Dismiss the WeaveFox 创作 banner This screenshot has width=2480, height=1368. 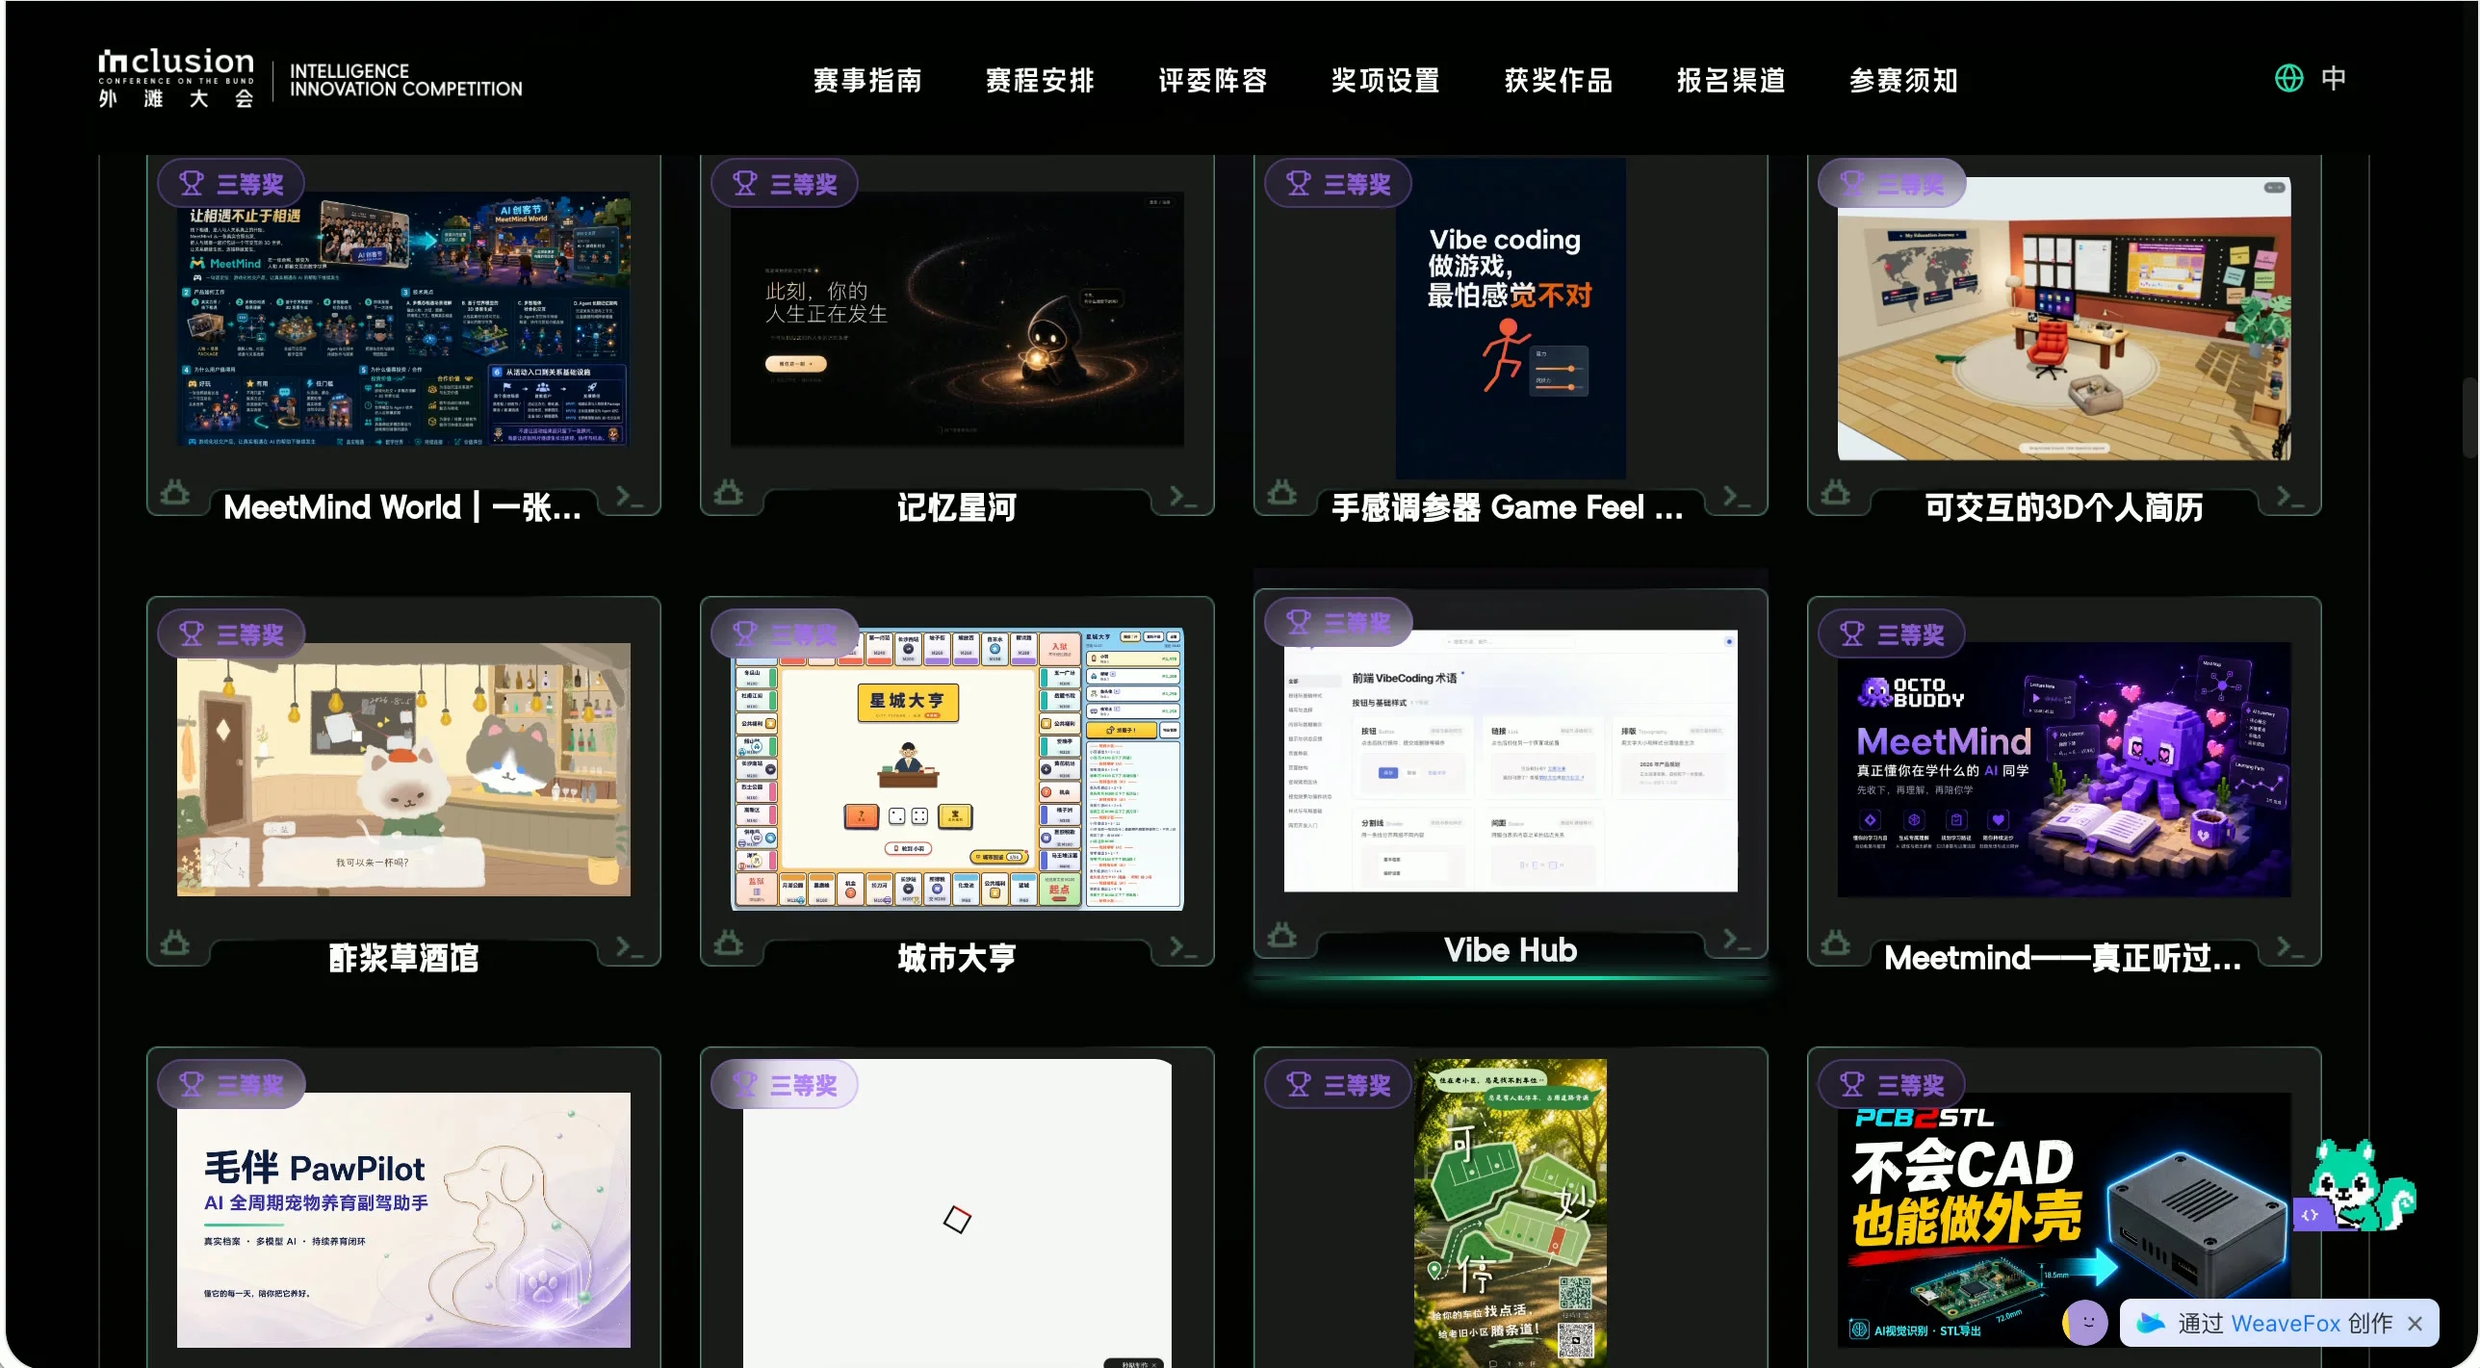[2416, 1323]
